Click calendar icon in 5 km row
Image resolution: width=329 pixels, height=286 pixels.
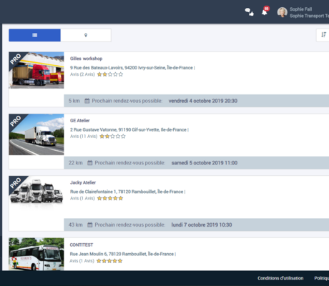click(87, 101)
